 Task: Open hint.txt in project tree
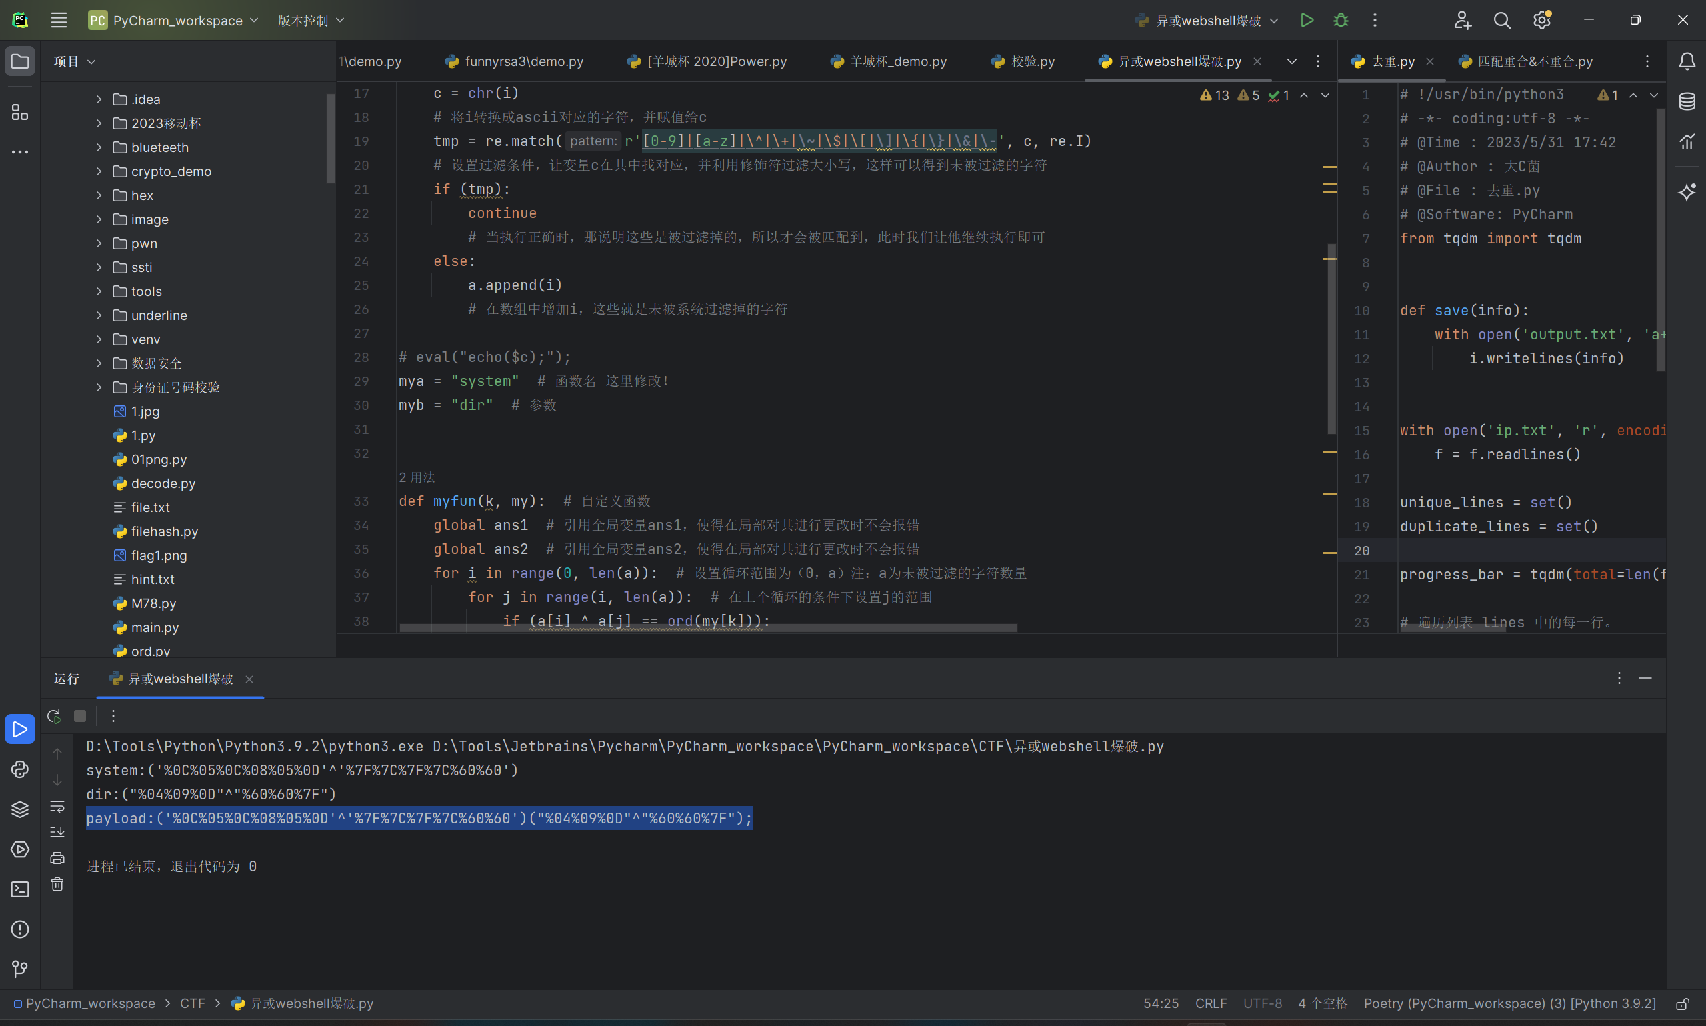tap(153, 579)
